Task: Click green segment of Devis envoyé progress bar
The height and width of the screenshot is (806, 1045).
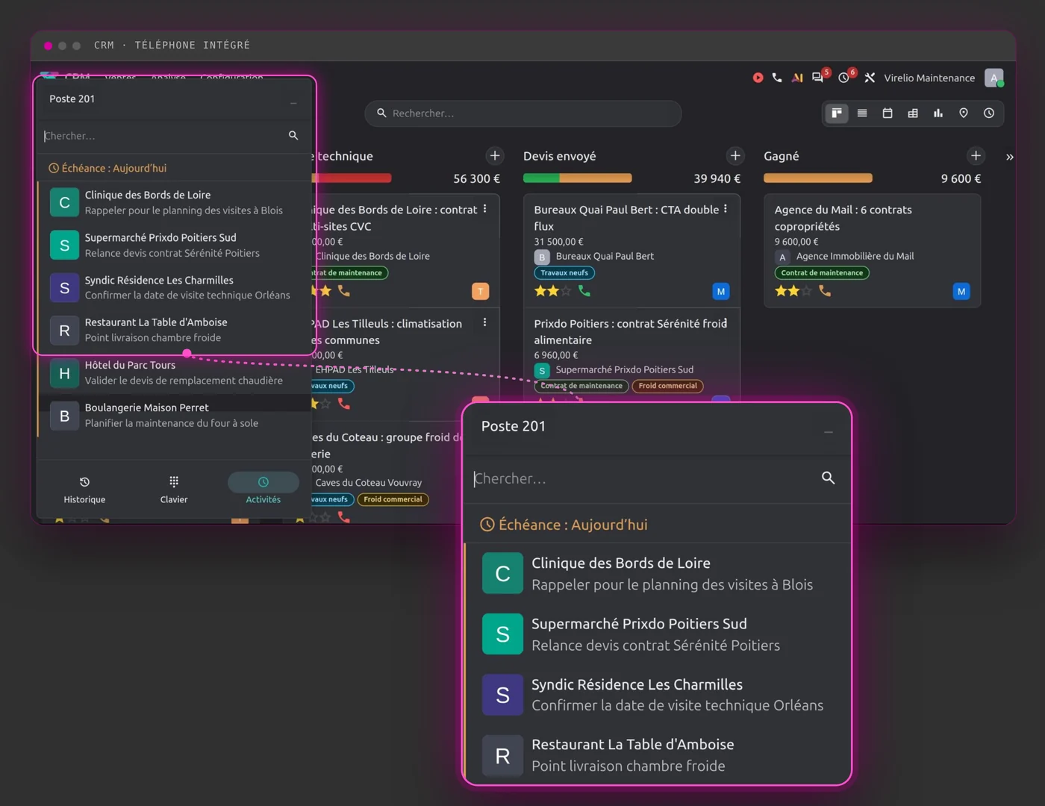Action: pyautogui.click(x=541, y=178)
